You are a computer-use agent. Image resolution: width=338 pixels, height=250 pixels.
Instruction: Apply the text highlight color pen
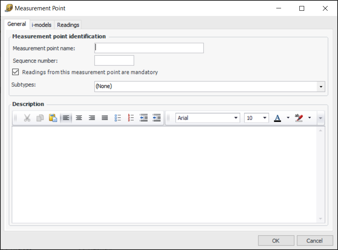point(299,118)
